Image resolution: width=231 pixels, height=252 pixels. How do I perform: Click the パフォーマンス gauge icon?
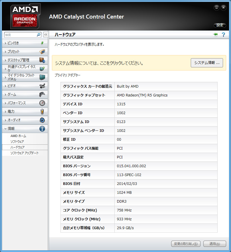[x=42, y=103]
